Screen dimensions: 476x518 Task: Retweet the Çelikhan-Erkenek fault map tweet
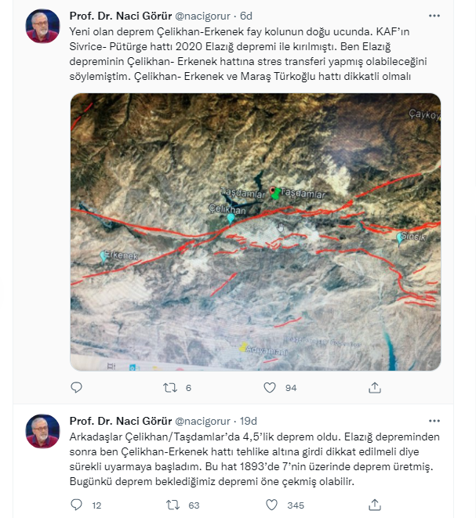(170, 387)
